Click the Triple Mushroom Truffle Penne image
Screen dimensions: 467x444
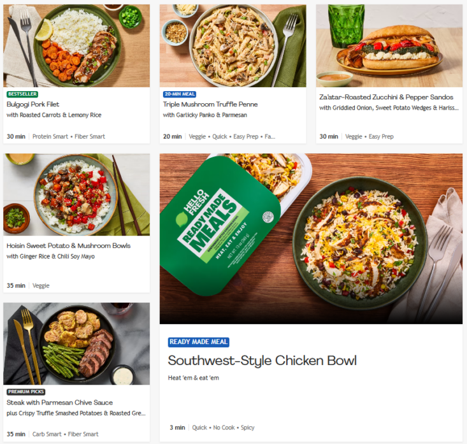coord(233,46)
